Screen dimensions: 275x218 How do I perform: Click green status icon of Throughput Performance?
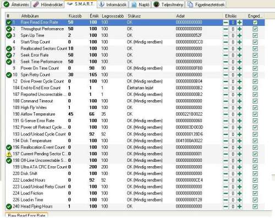point(9,29)
